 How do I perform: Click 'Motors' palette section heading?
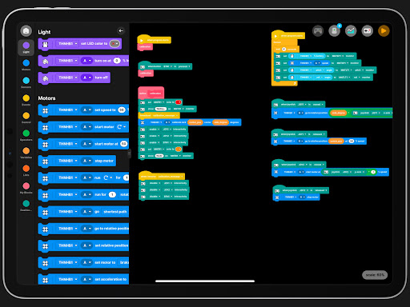point(46,98)
